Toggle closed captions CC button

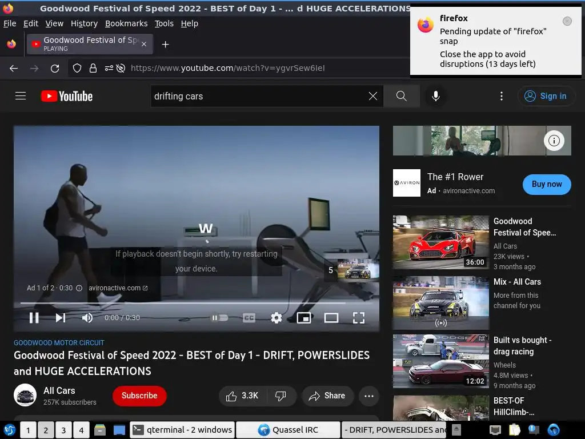[249, 318]
